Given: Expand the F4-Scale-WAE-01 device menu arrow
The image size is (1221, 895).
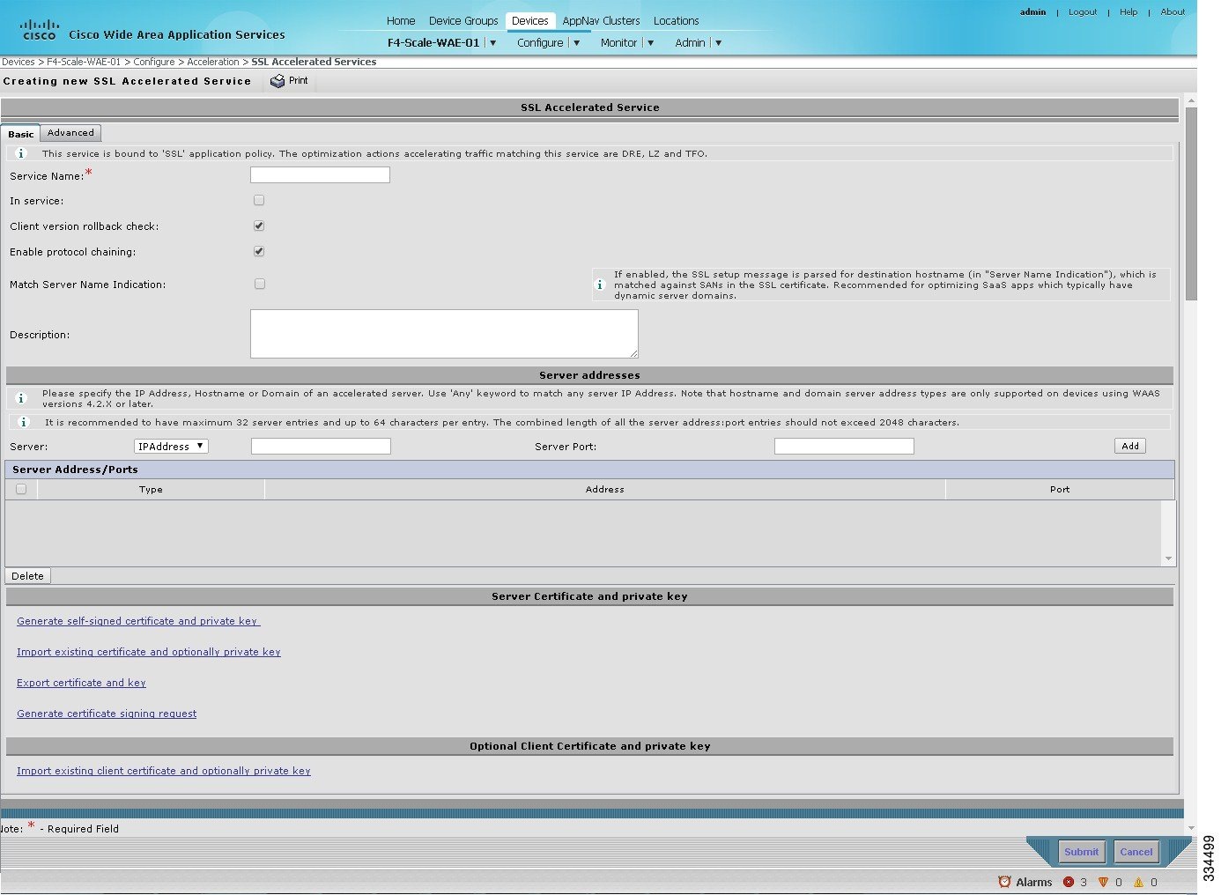Looking at the screenshot, I should [x=492, y=42].
